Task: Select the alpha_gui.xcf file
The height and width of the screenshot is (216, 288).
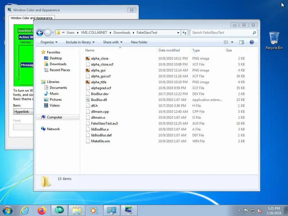Action: coord(101,76)
